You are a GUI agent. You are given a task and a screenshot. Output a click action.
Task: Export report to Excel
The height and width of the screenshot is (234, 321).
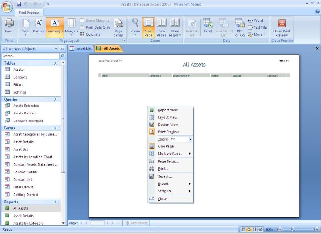[x=208, y=27]
